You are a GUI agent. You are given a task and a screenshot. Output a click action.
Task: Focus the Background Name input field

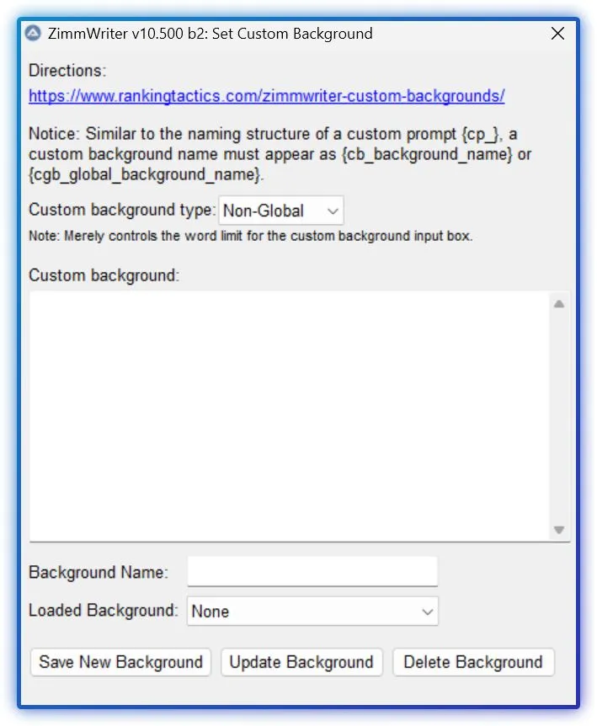coord(312,571)
